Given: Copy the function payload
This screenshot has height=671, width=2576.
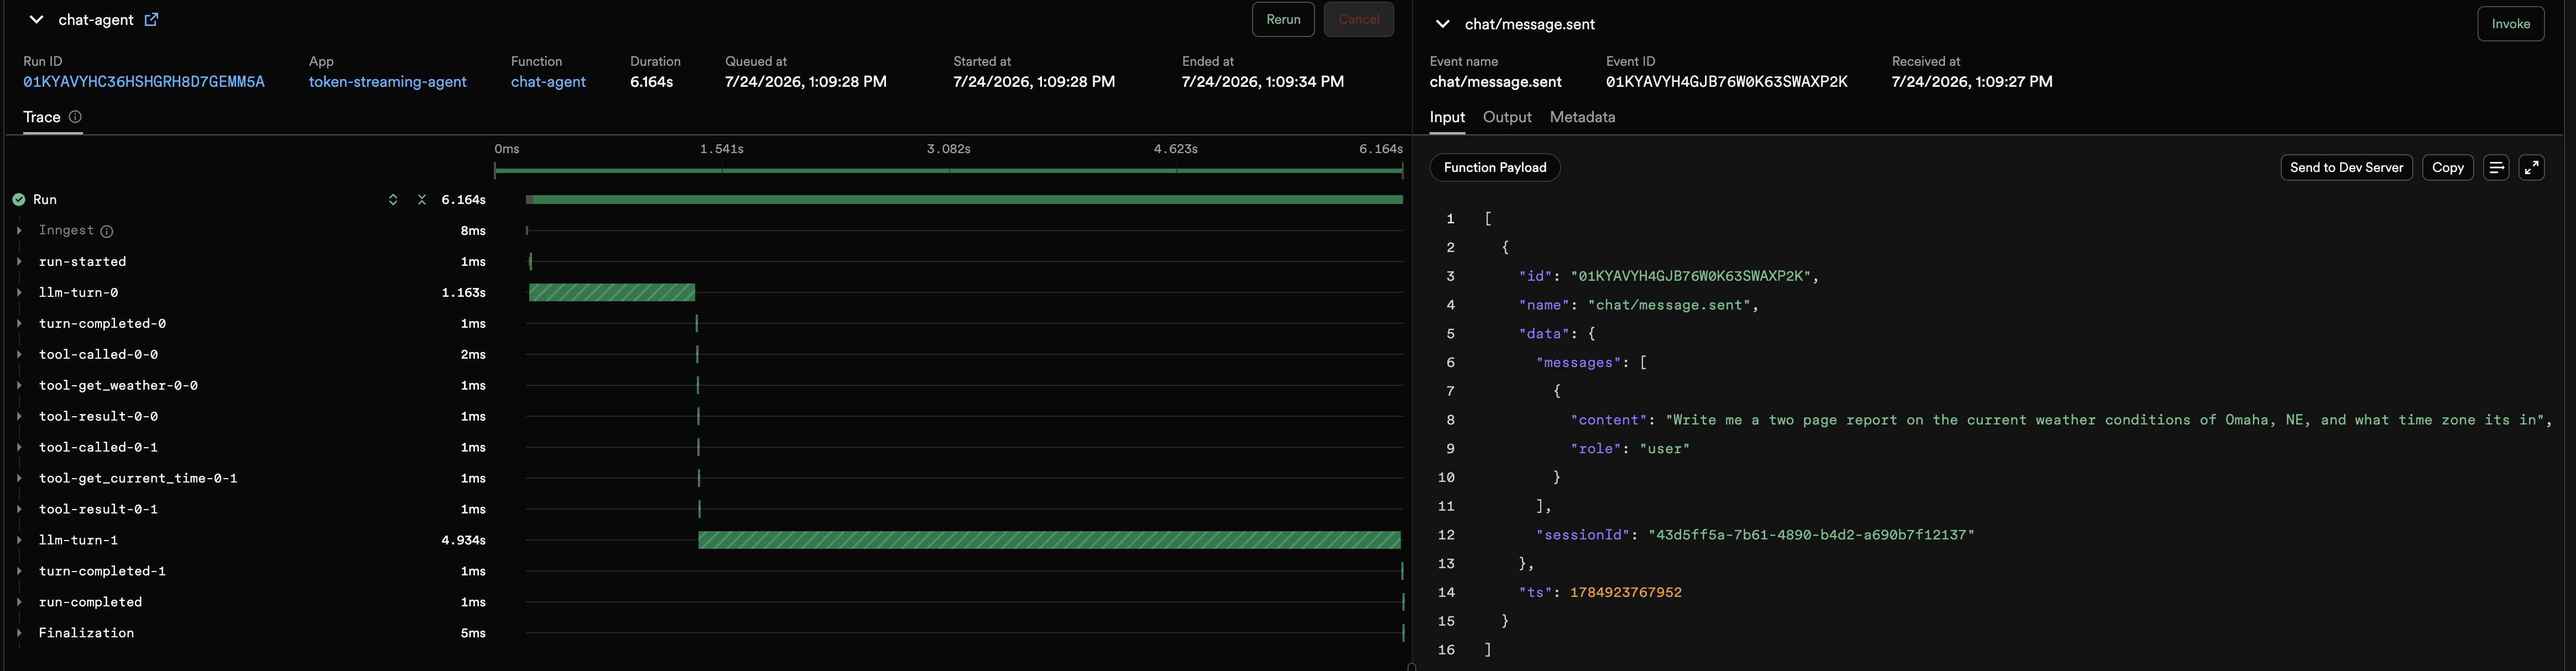Looking at the screenshot, I should tap(2447, 168).
